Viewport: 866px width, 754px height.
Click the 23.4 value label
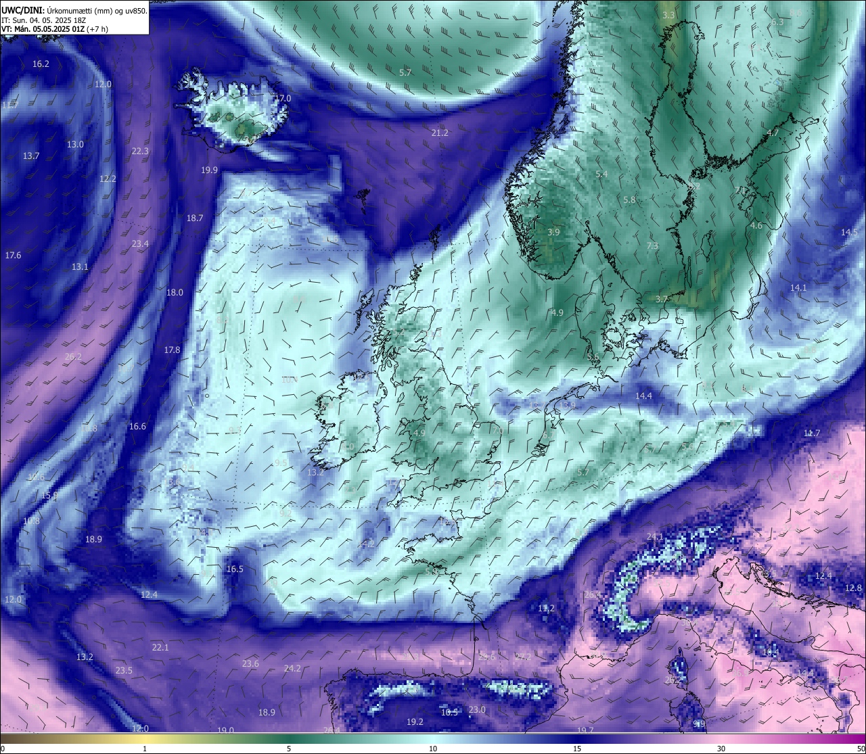[140, 244]
